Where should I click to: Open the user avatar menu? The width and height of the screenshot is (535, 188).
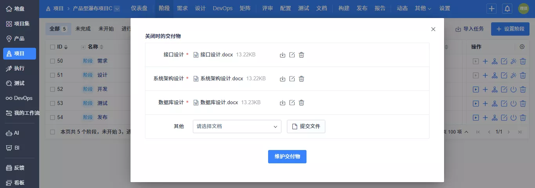(523, 9)
